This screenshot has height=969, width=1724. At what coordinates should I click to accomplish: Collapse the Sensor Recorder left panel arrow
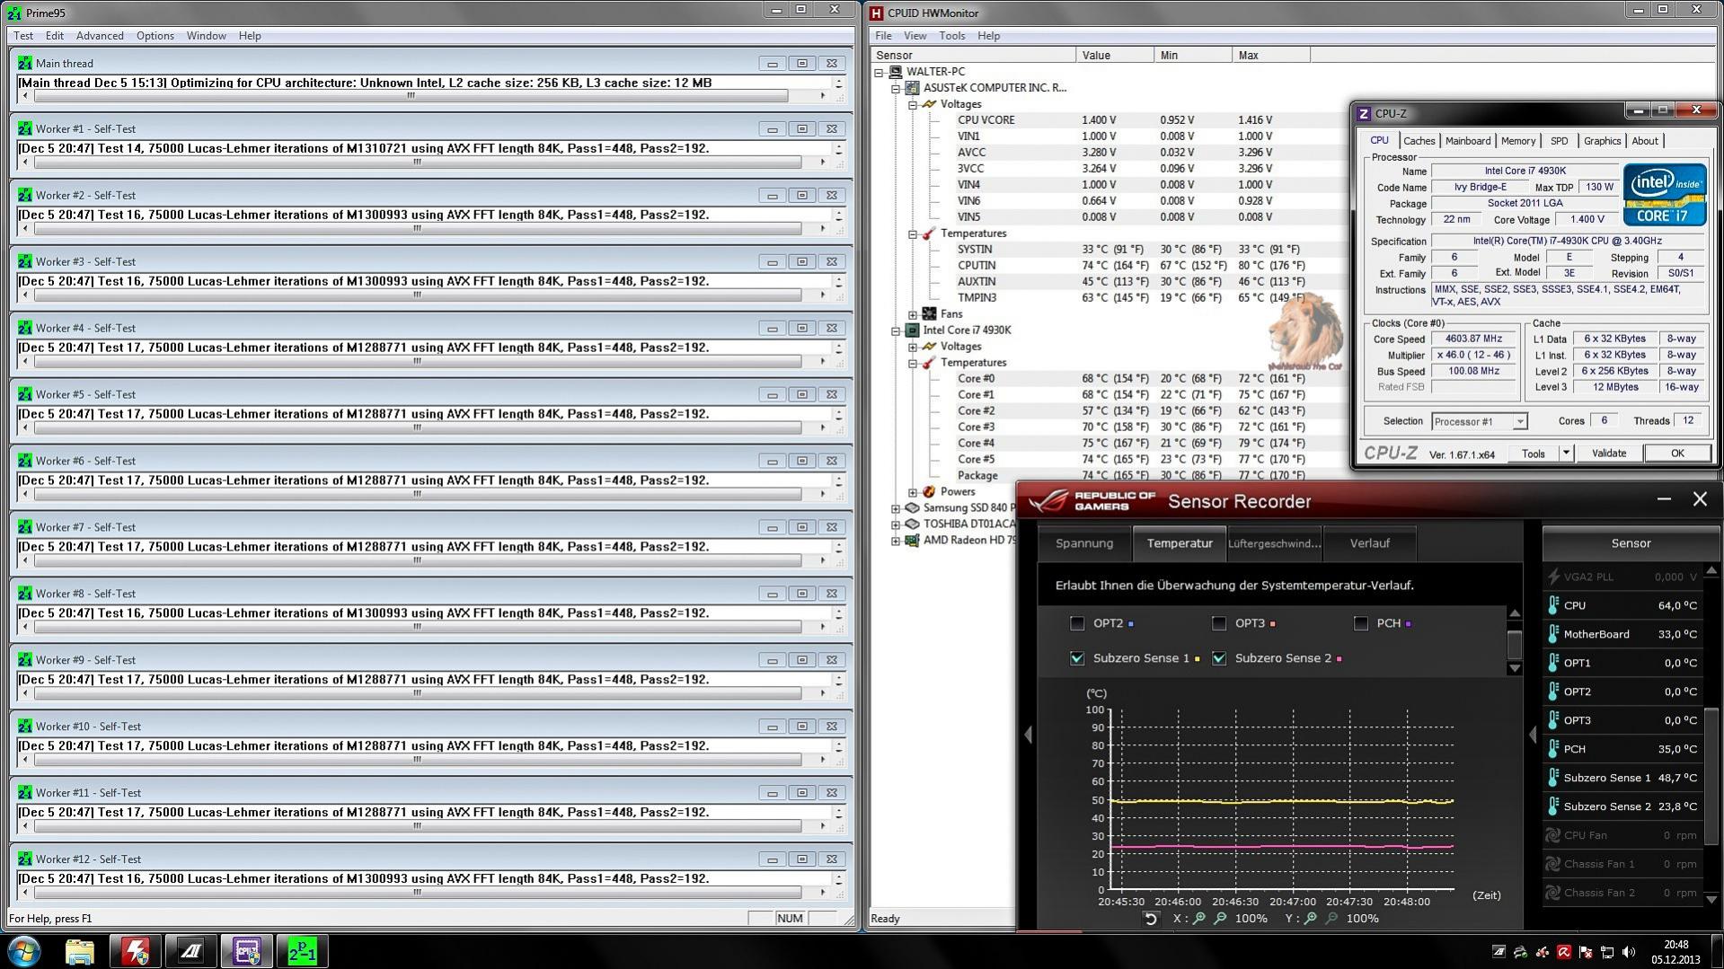click(x=1029, y=735)
